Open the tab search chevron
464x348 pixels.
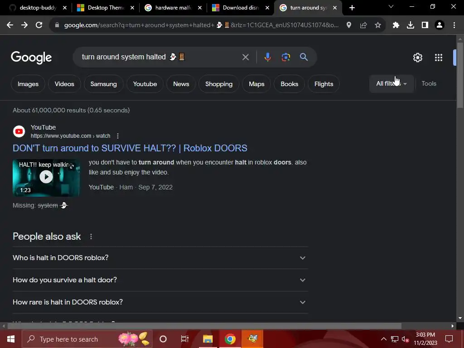(391, 6)
